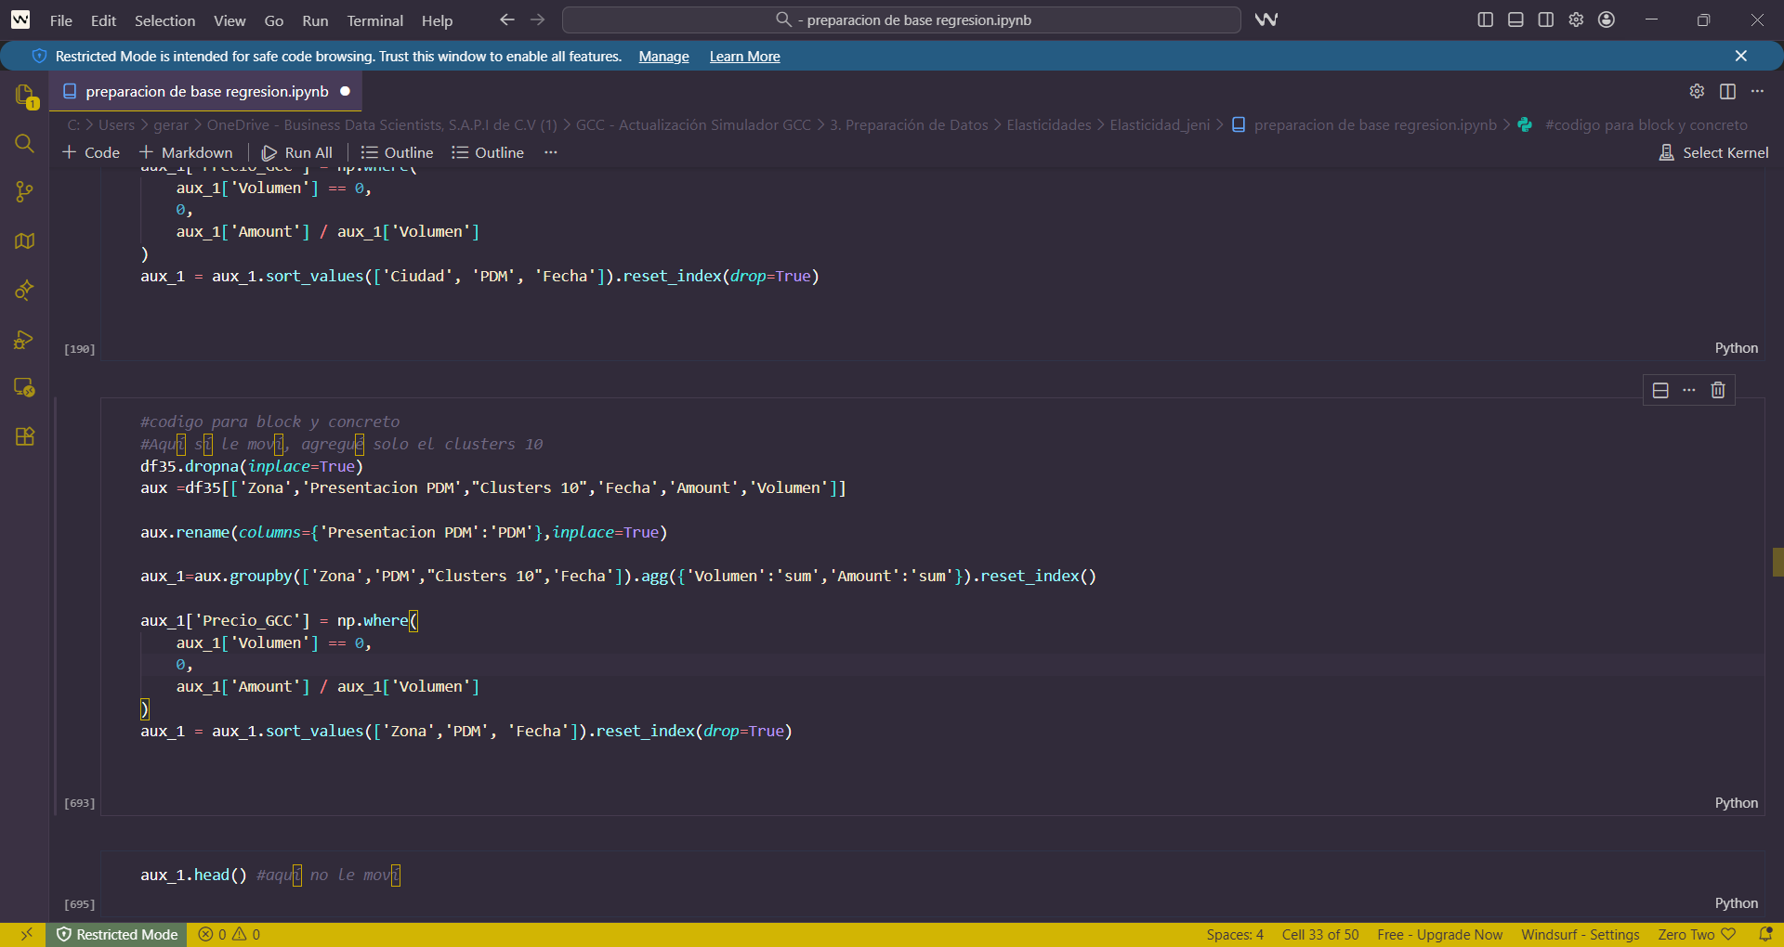Go forward with the navigation arrow
1784x947 pixels.
tap(538, 19)
